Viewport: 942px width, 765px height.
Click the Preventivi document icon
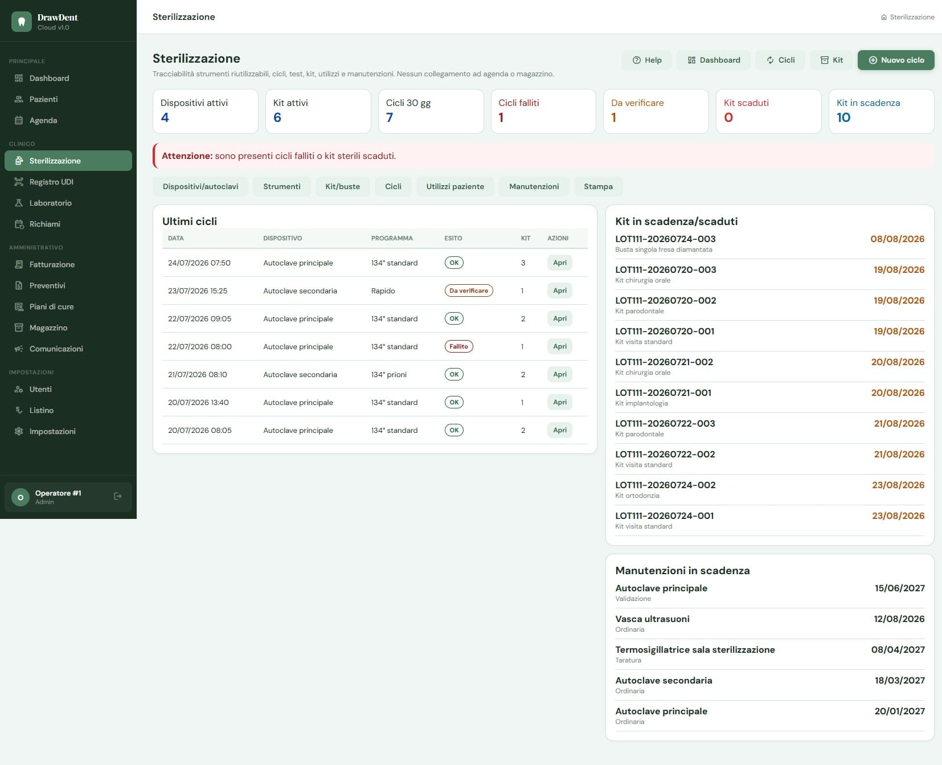pyautogui.click(x=19, y=285)
